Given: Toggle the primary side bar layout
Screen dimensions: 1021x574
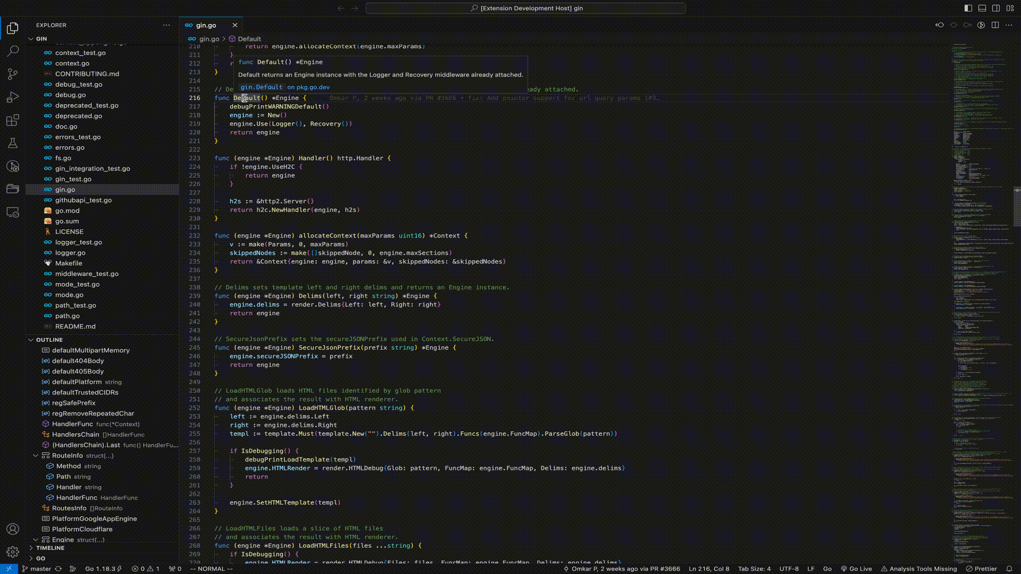Looking at the screenshot, I should pyautogui.click(x=968, y=8).
